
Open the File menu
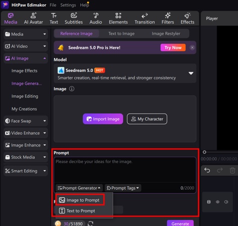pos(53,5)
